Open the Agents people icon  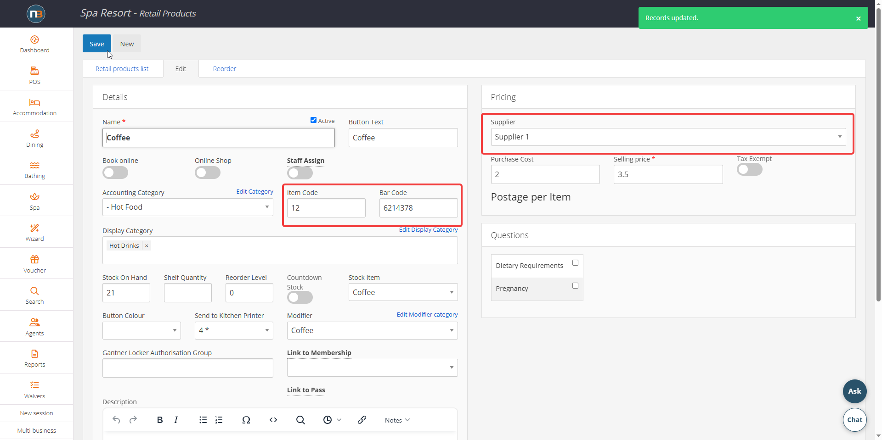34,322
